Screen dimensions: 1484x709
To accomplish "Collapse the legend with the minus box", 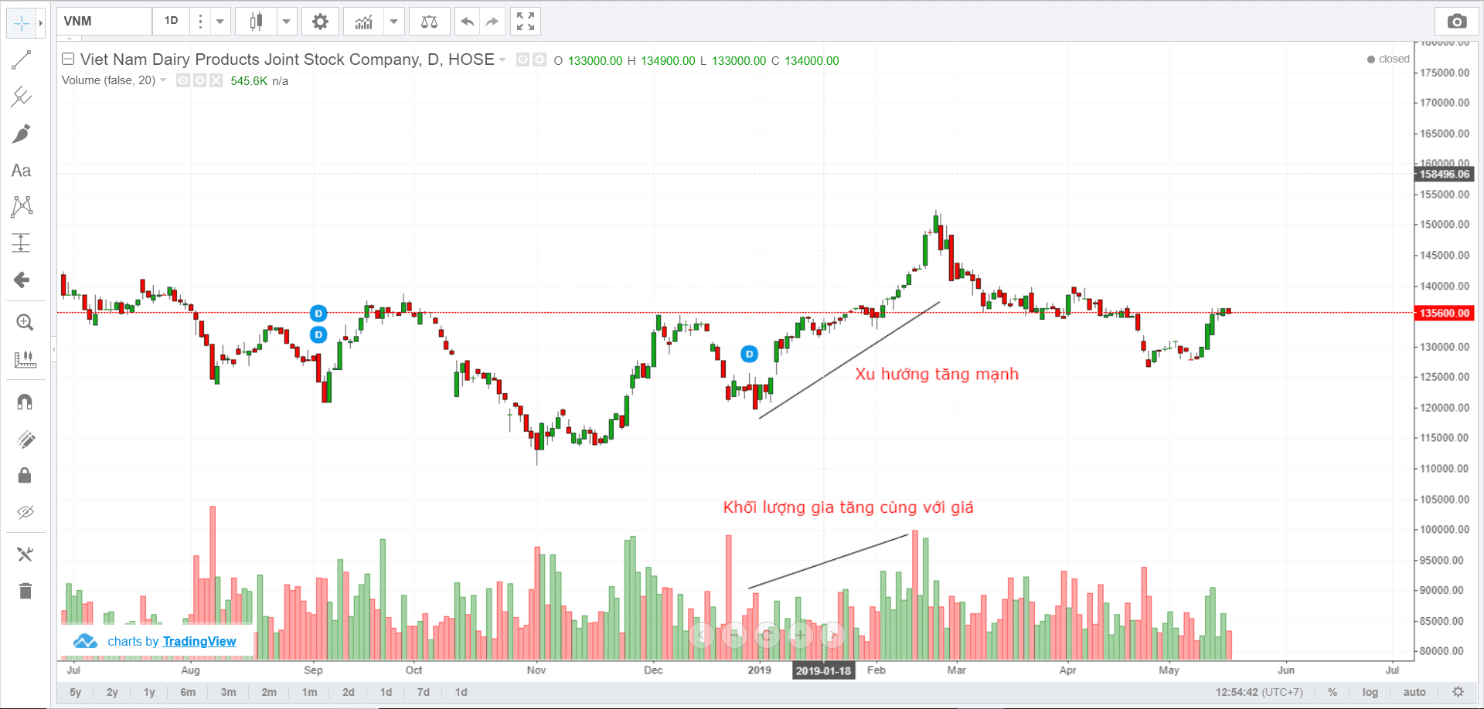I will (68, 59).
